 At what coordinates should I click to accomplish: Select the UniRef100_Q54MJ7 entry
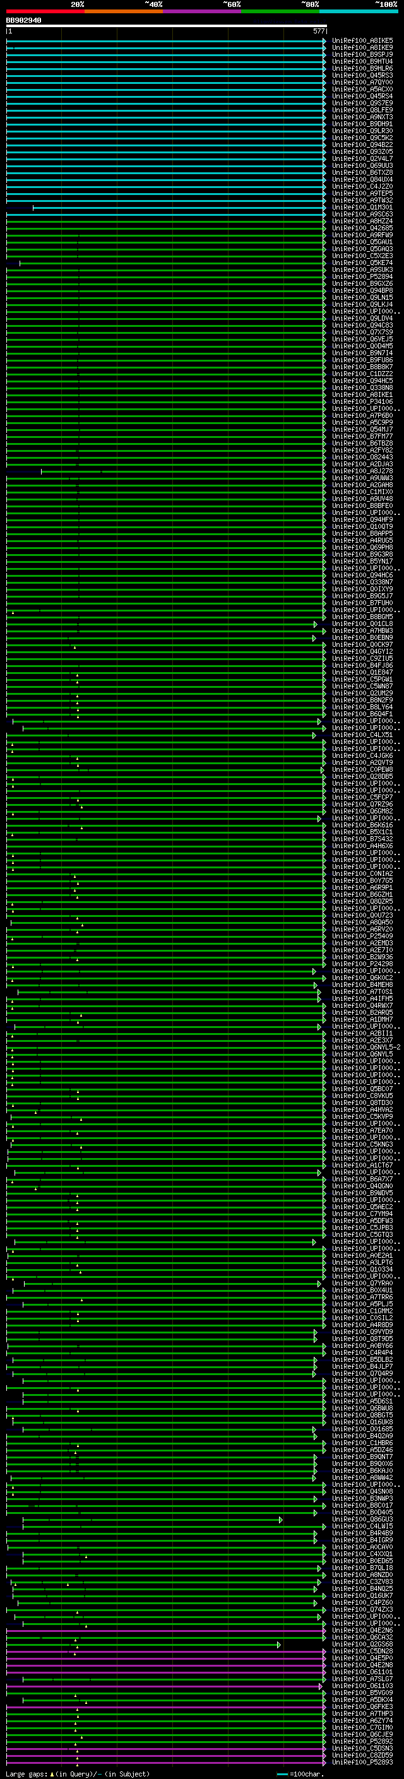point(362,429)
